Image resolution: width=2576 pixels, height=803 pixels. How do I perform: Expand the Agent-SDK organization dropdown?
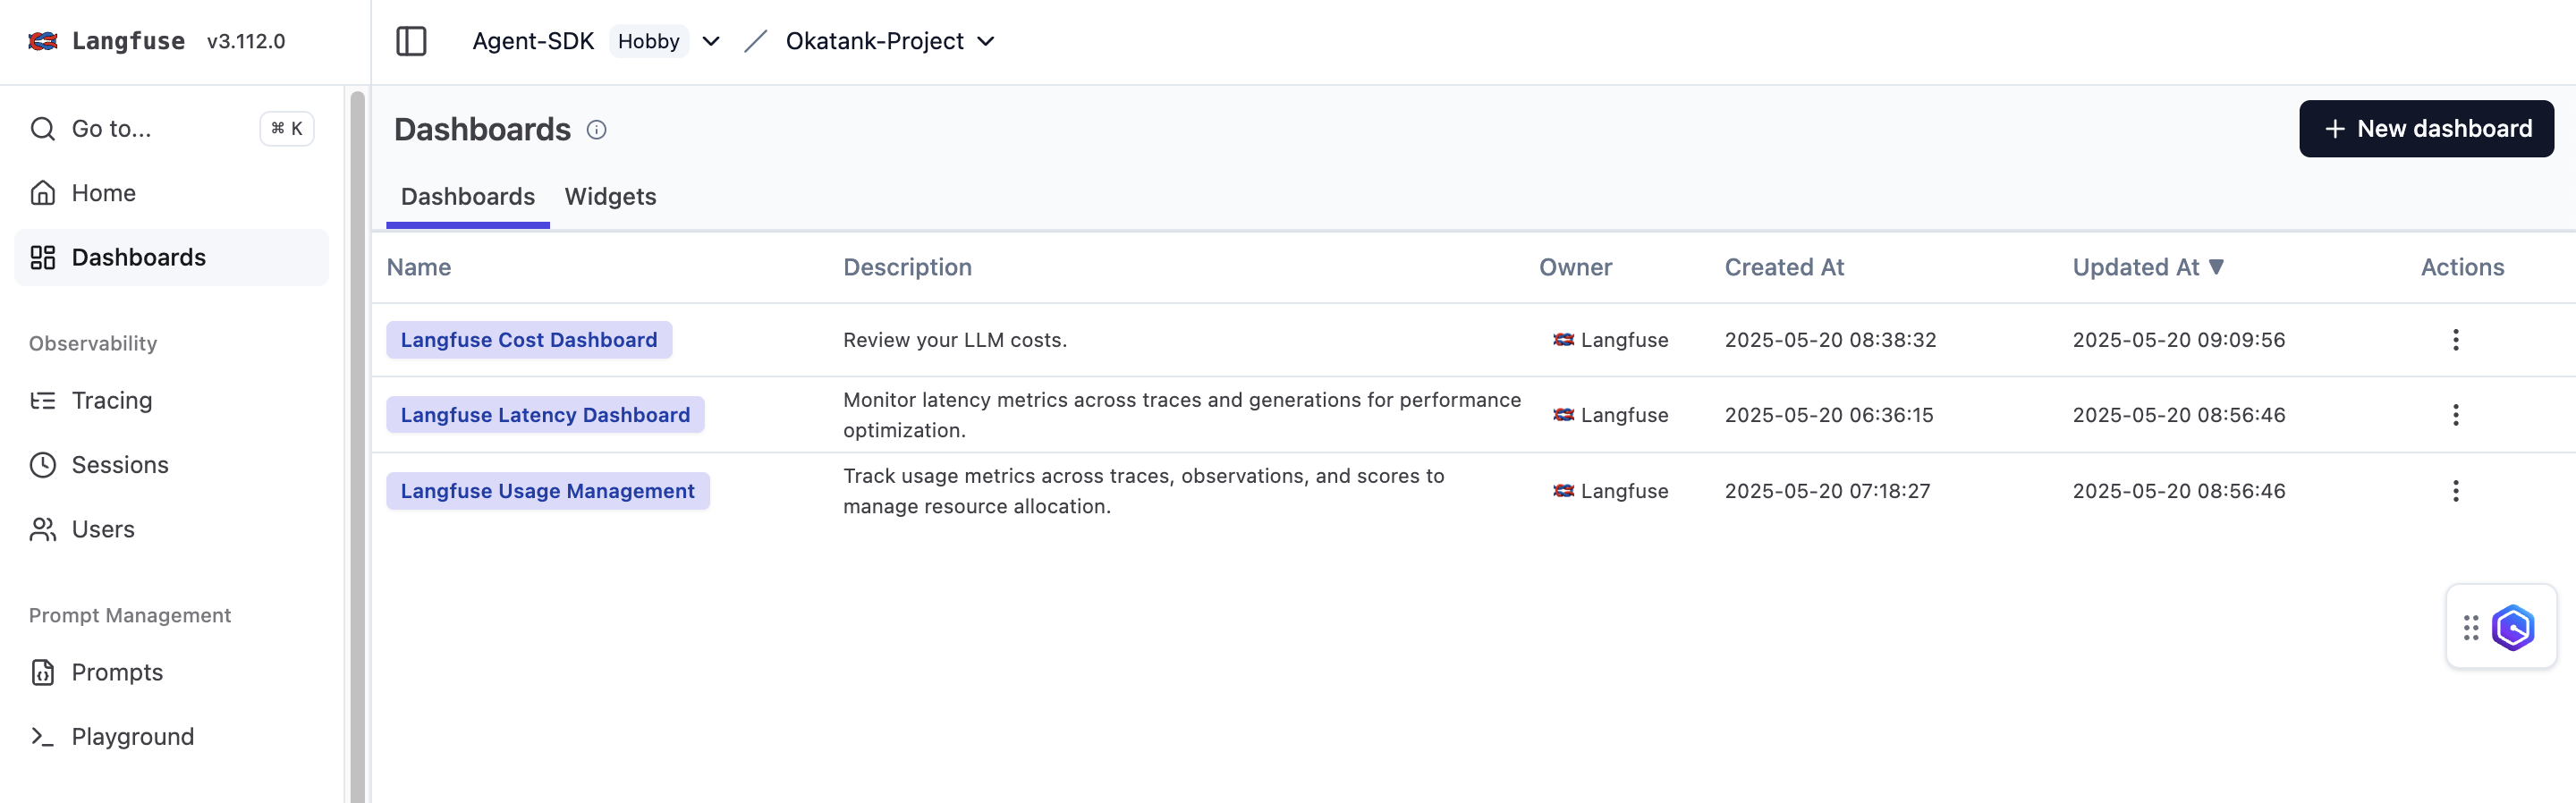[x=711, y=41]
